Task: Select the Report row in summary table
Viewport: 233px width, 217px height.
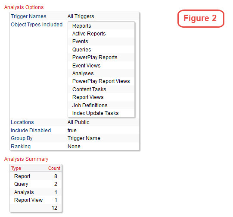Action: click(36, 176)
